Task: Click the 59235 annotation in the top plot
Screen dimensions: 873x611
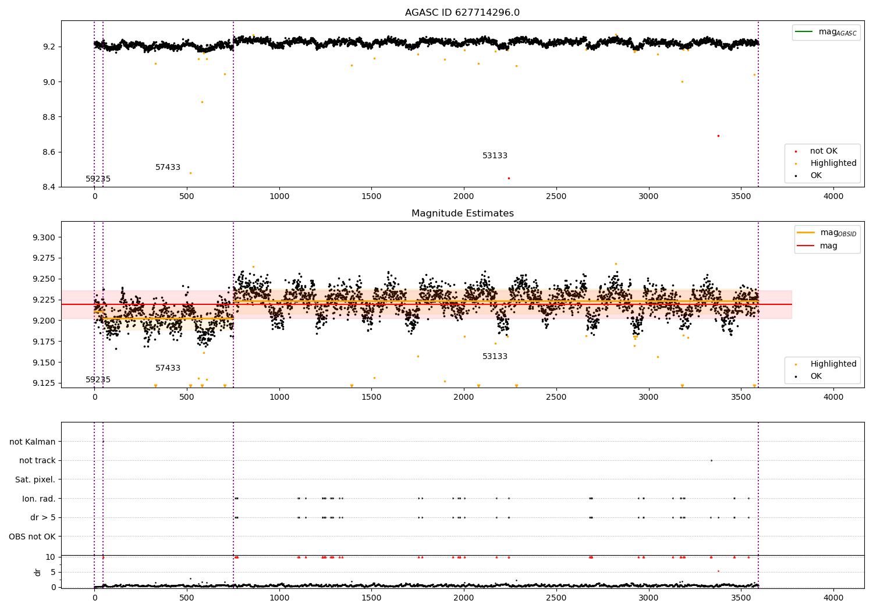Action: coord(98,179)
